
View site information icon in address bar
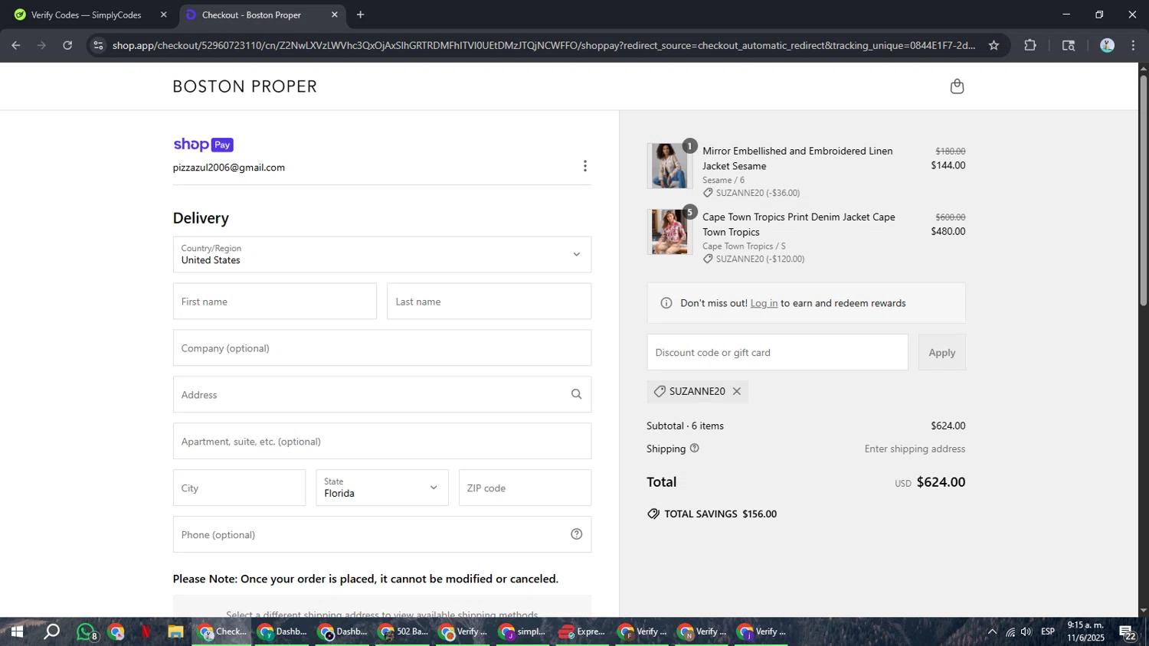point(97,45)
